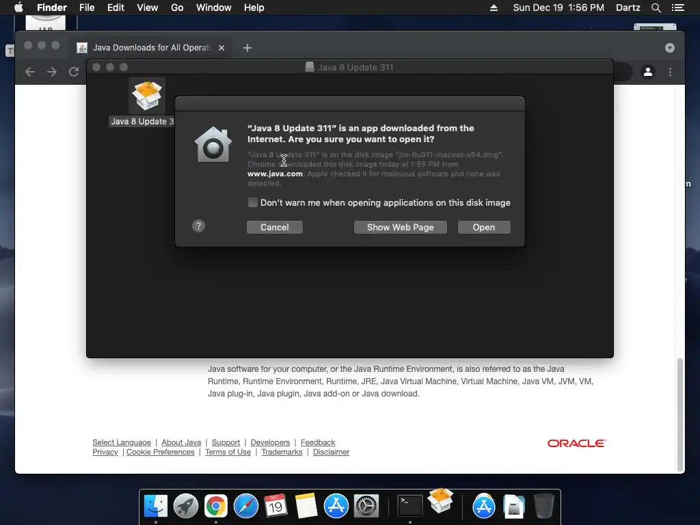Open the Window menu
Viewport: 700px width, 525px height.
[x=214, y=8]
